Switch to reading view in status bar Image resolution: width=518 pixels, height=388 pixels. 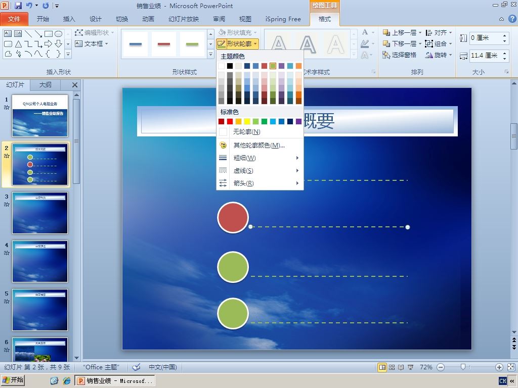tap(401, 367)
